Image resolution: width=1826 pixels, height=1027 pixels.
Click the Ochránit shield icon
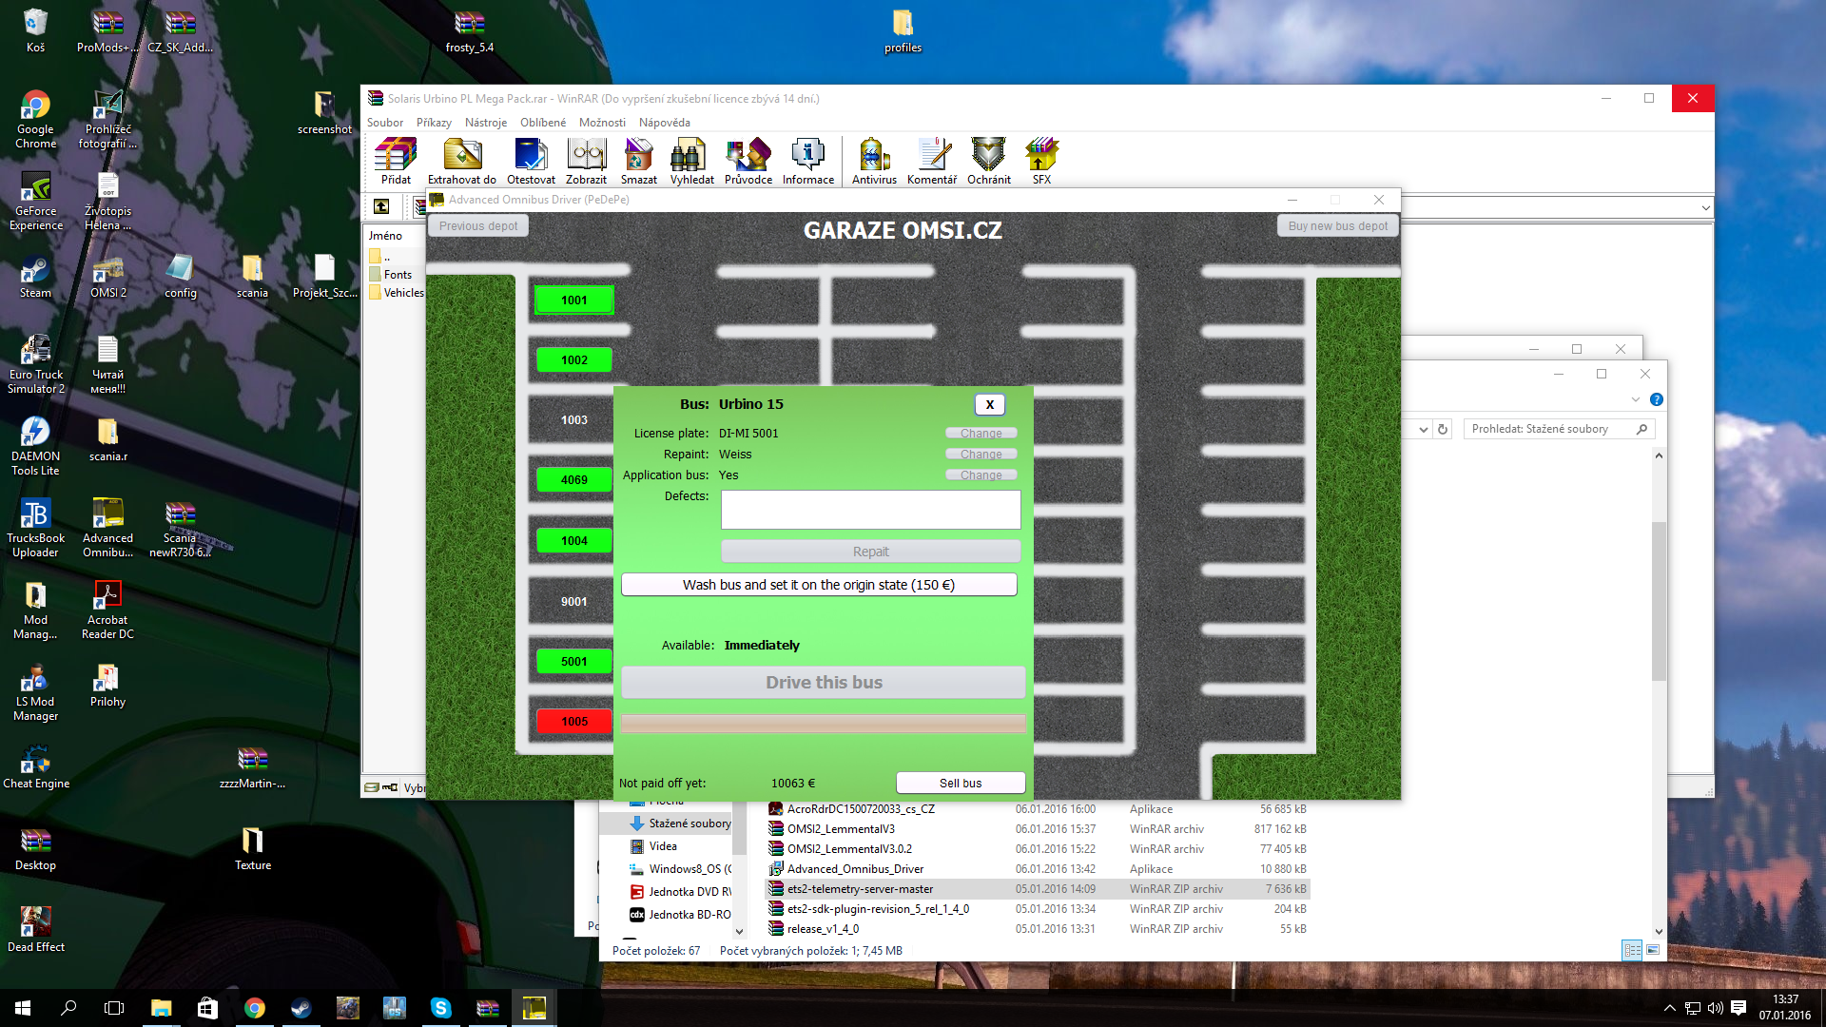pos(988,160)
